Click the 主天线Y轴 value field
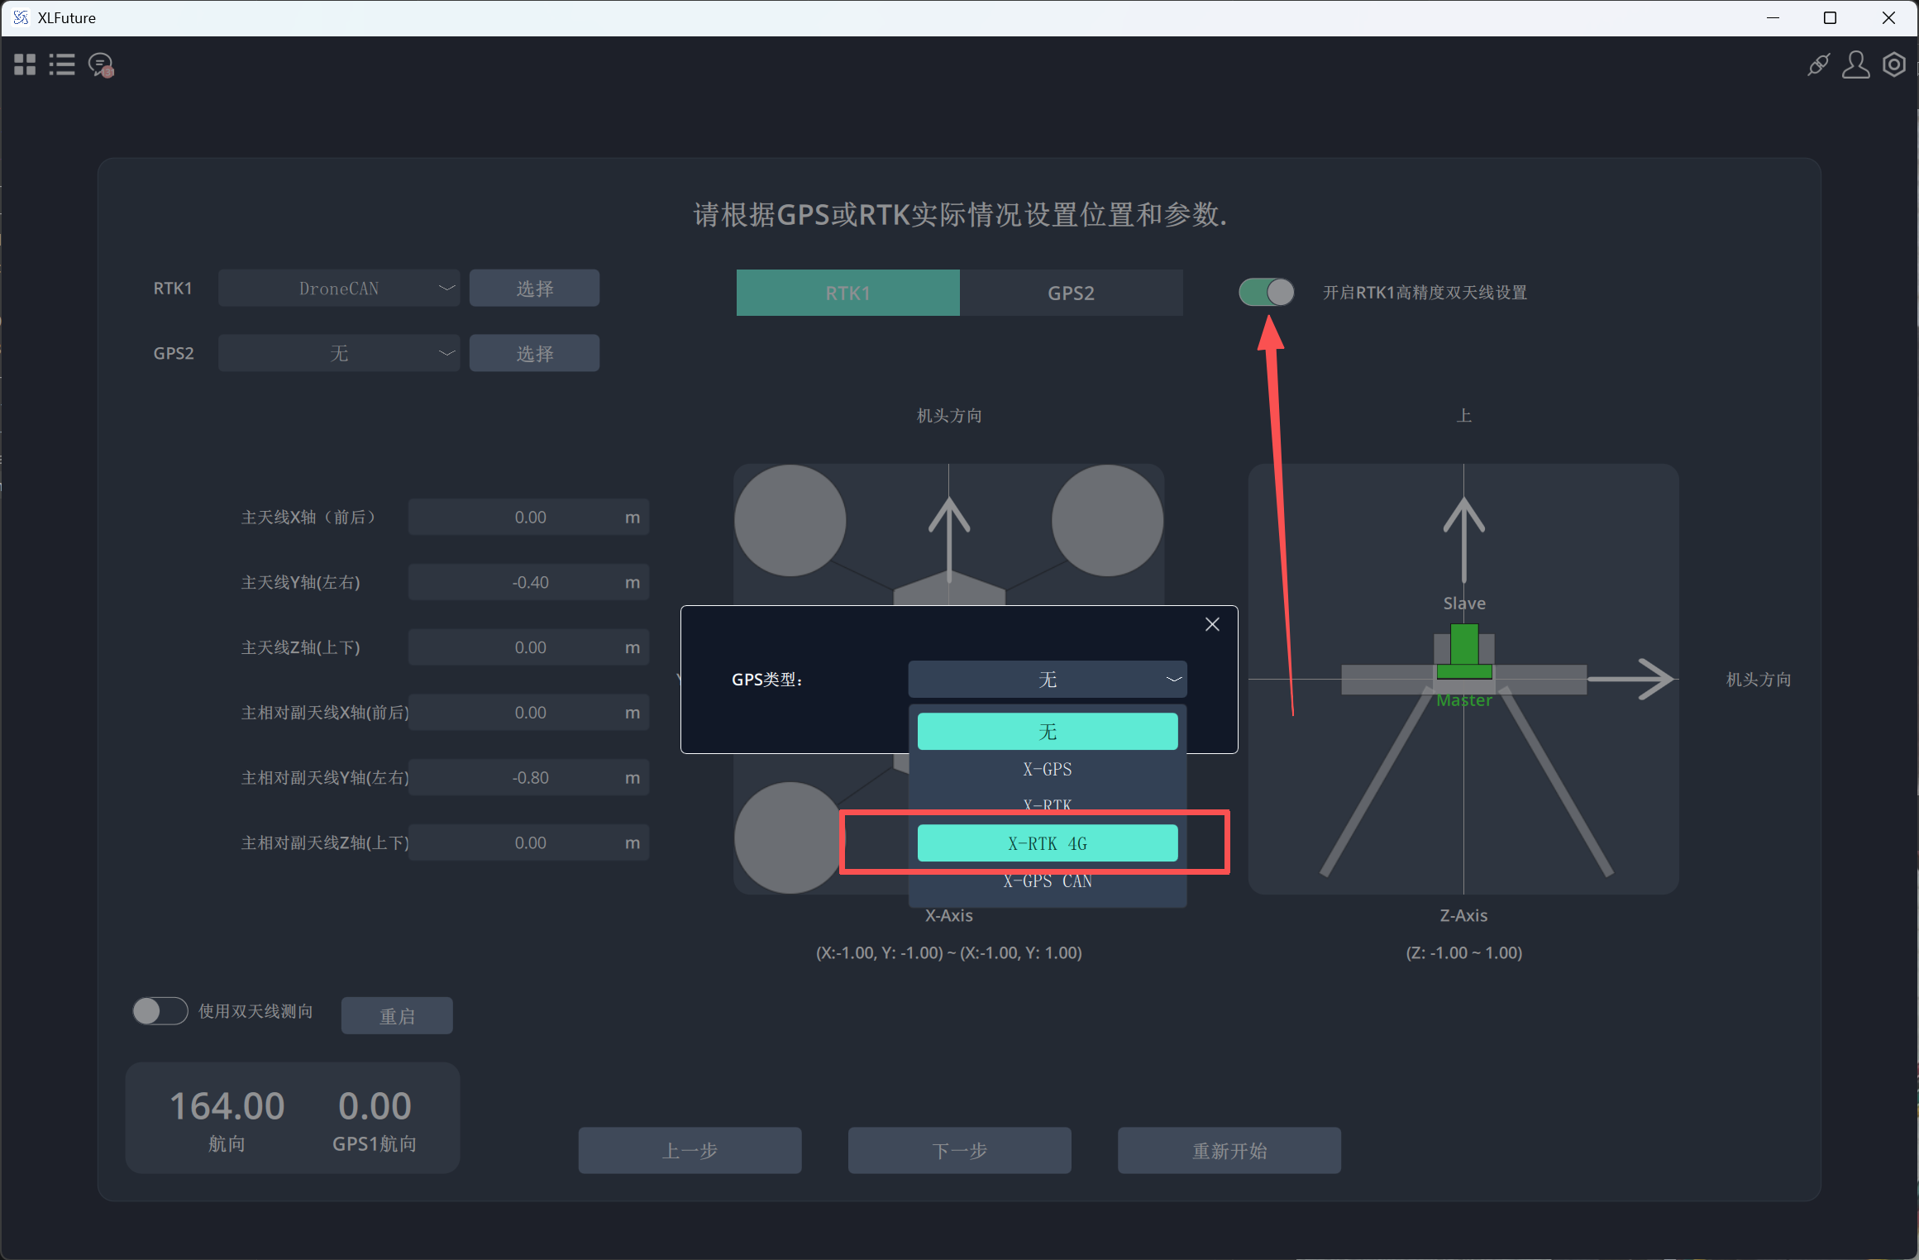This screenshot has height=1260, width=1919. [x=529, y=583]
